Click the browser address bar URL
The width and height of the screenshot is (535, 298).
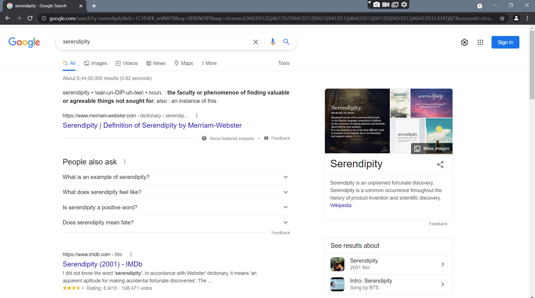click(272, 18)
